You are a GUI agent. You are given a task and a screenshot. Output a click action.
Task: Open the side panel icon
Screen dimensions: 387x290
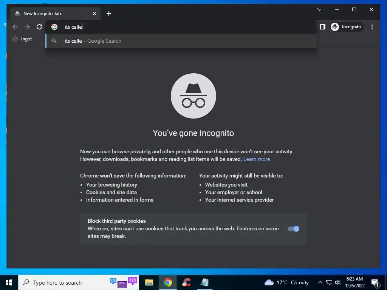point(323,27)
